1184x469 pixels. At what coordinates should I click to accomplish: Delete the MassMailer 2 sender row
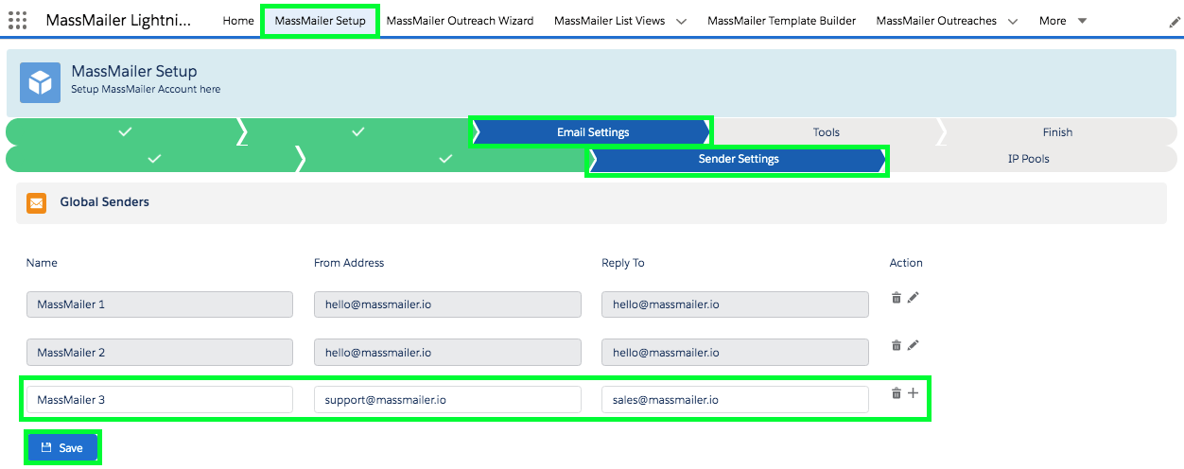tap(897, 345)
